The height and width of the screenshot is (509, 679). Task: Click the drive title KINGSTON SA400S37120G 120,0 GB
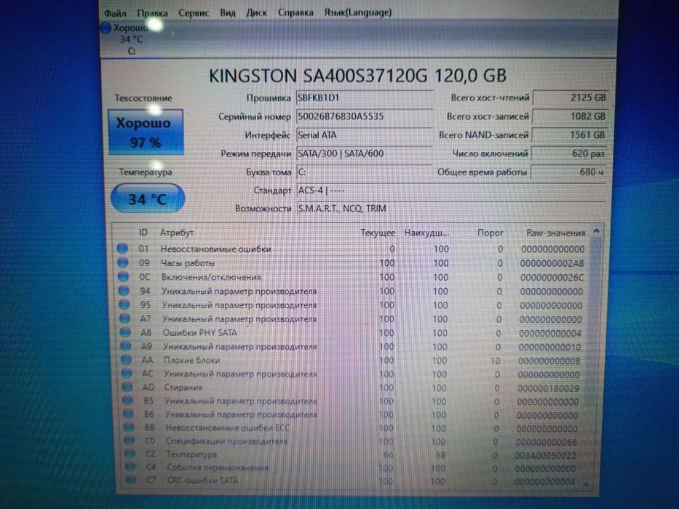(x=357, y=76)
